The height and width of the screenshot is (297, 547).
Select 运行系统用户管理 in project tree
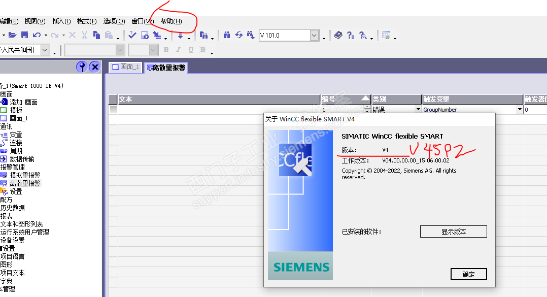coord(25,232)
